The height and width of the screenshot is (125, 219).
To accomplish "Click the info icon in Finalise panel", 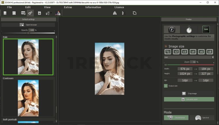I will 172,29.
